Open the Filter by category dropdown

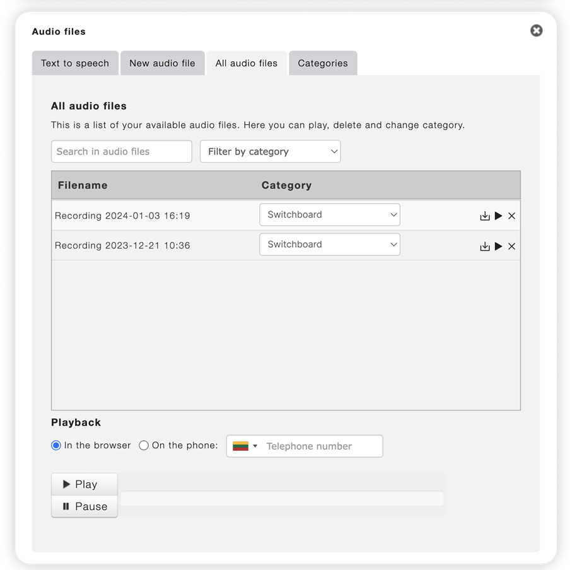[x=270, y=151]
